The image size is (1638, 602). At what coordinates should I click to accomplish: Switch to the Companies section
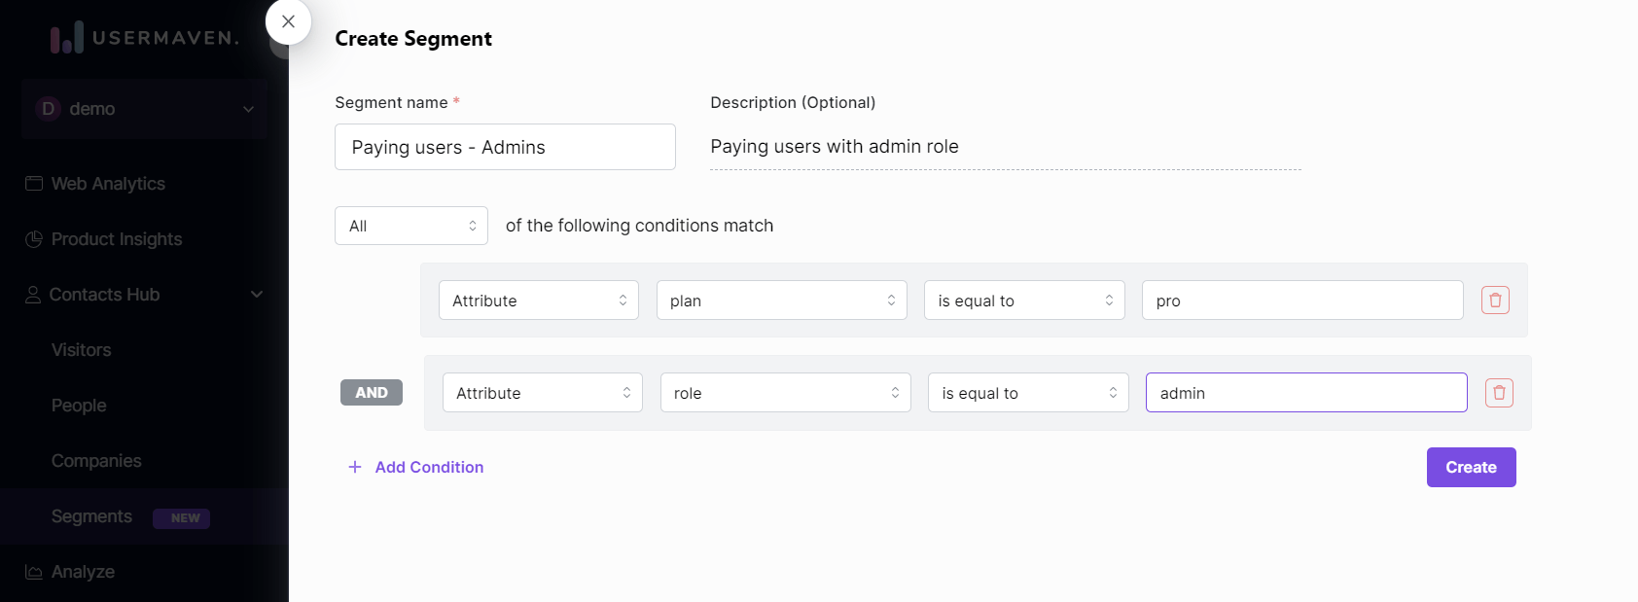[x=96, y=461]
